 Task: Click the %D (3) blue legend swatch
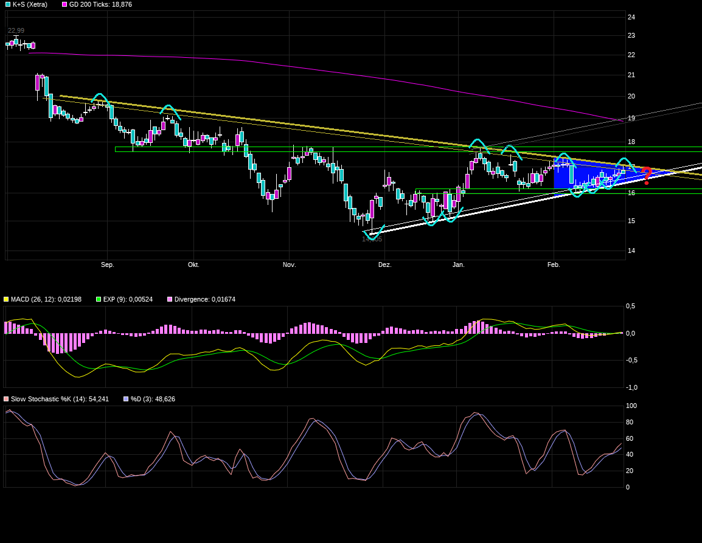(x=126, y=399)
